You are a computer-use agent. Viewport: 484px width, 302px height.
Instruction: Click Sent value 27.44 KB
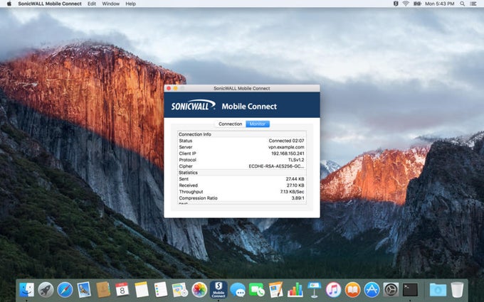[x=295, y=179]
